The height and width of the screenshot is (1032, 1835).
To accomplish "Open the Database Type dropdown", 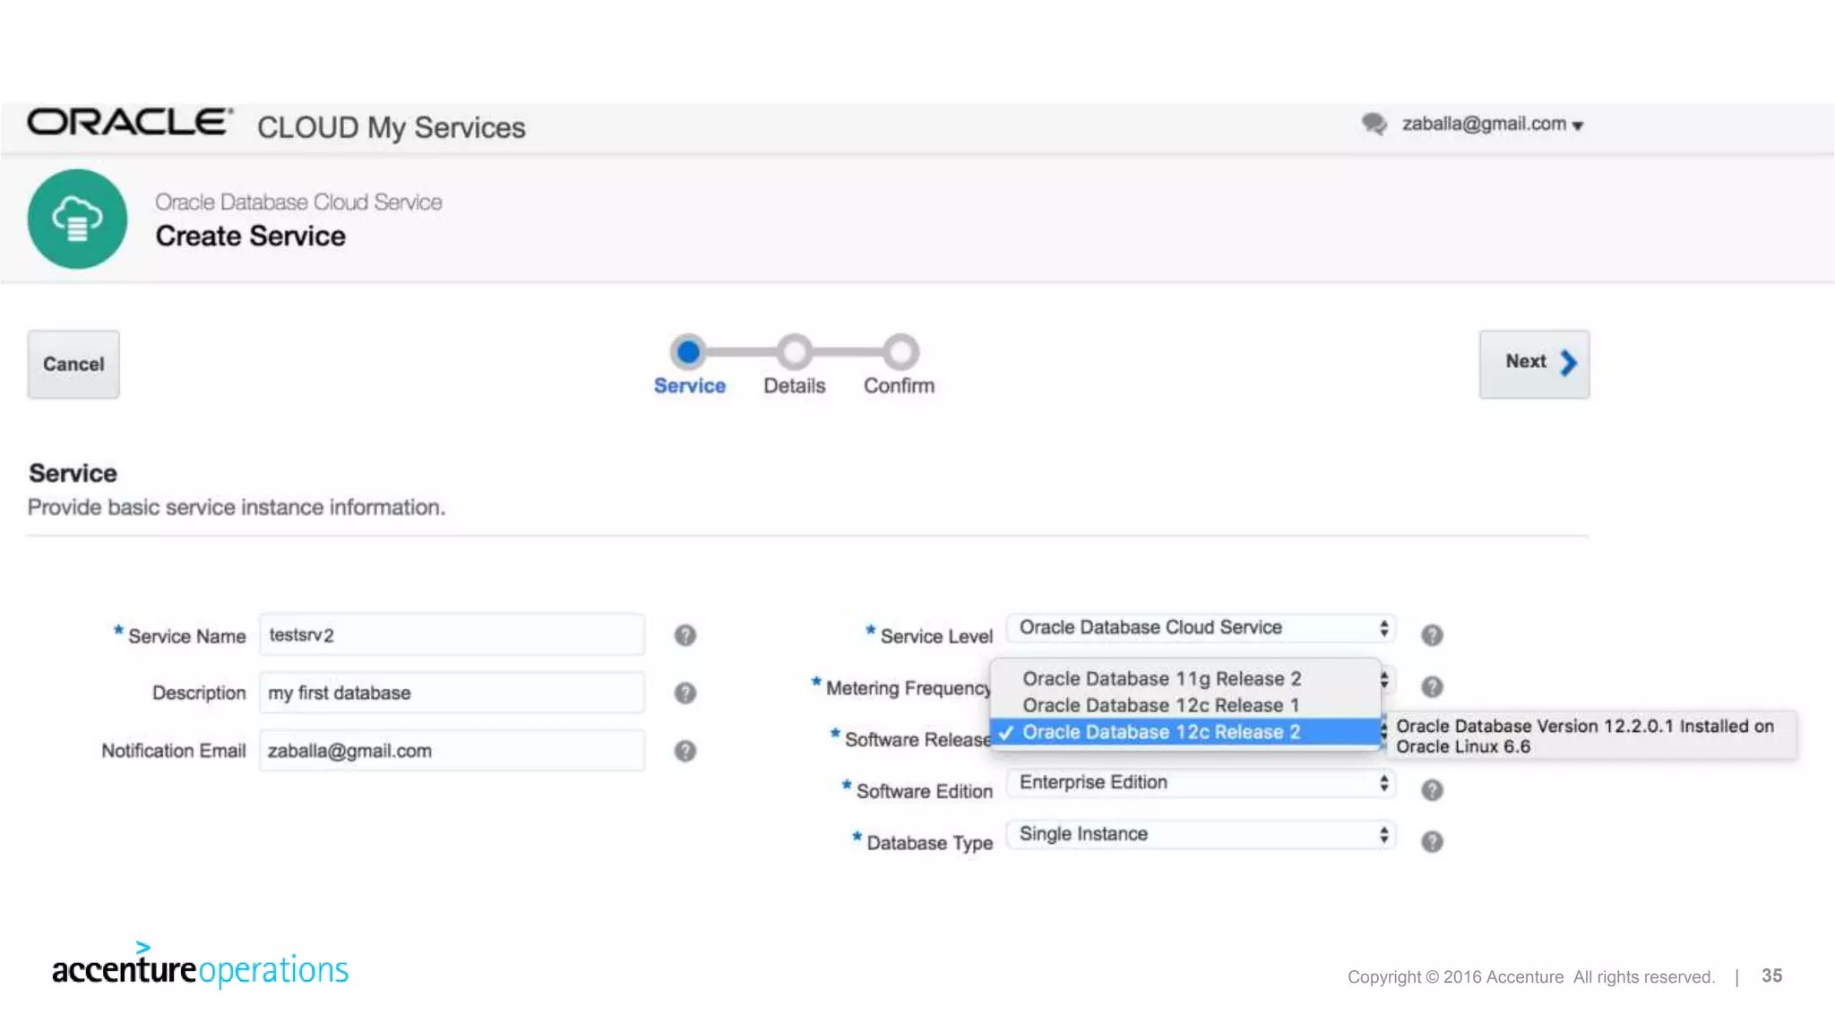I will click(1200, 835).
